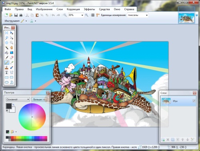200x151 pixels.
Task: Swap primary and secondary colors arrow
Action: point(13,105)
